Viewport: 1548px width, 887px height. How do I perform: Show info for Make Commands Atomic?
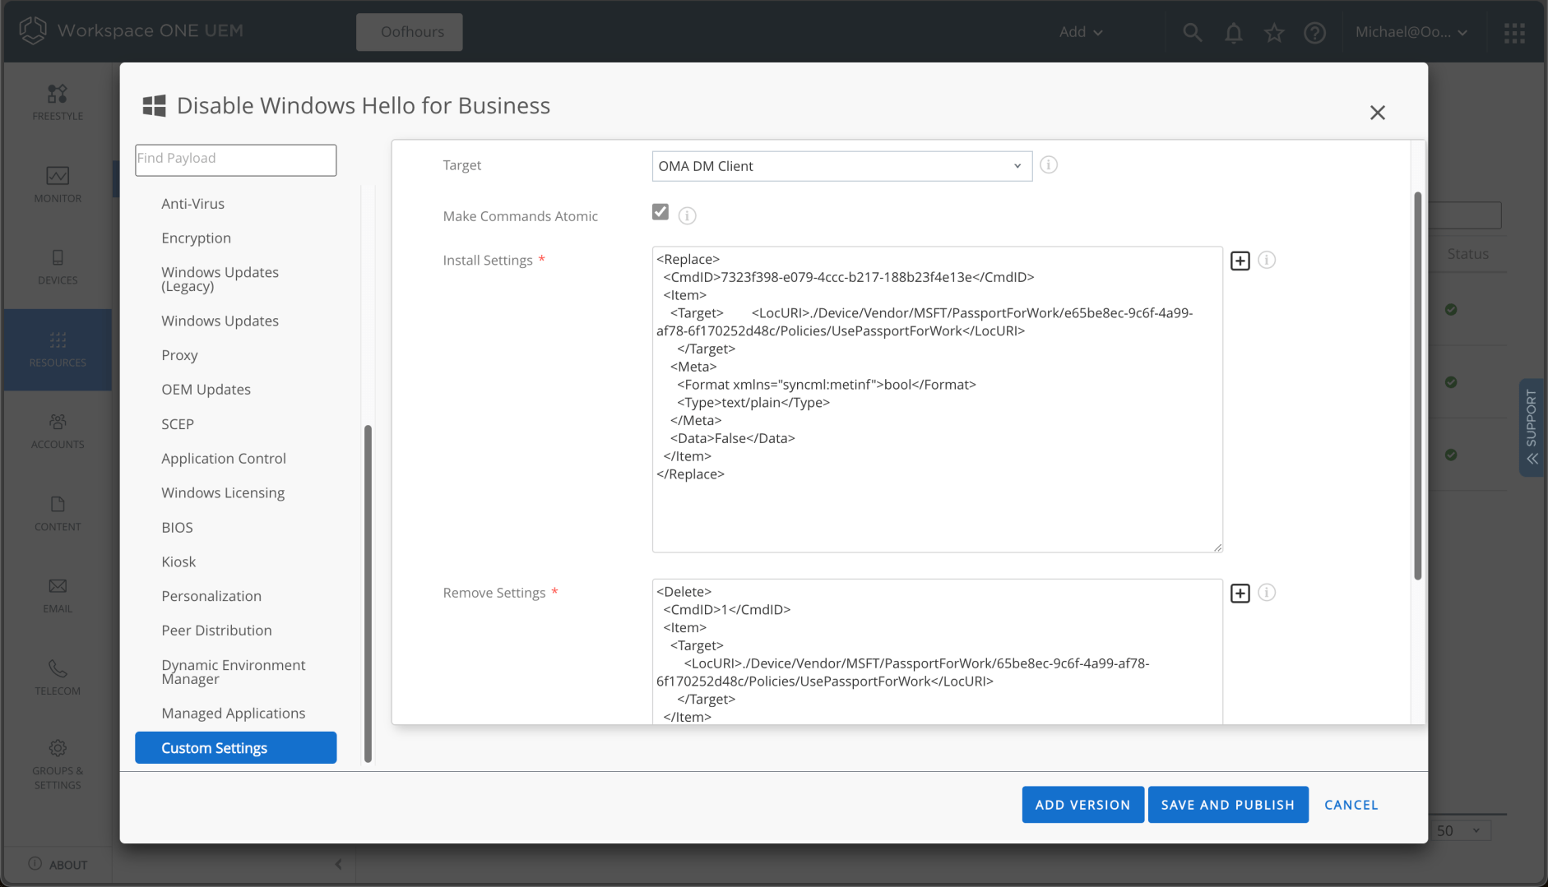pyautogui.click(x=688, y=216)
